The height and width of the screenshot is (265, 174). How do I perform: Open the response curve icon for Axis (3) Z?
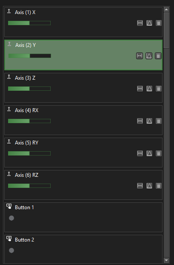click(x=149, y=89)
